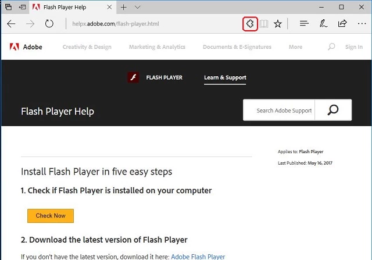This screenshot has width=372, height=260.
Task: Click the Adobe logo
Action: (26, 47)
